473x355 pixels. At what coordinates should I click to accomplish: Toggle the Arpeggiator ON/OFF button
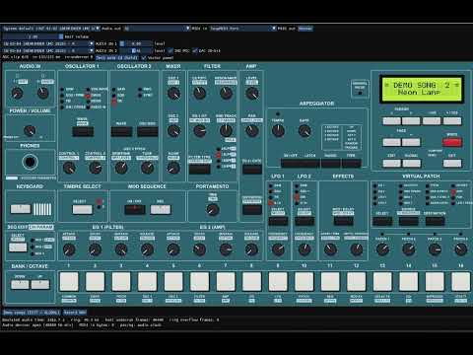(x=291, y=164)
